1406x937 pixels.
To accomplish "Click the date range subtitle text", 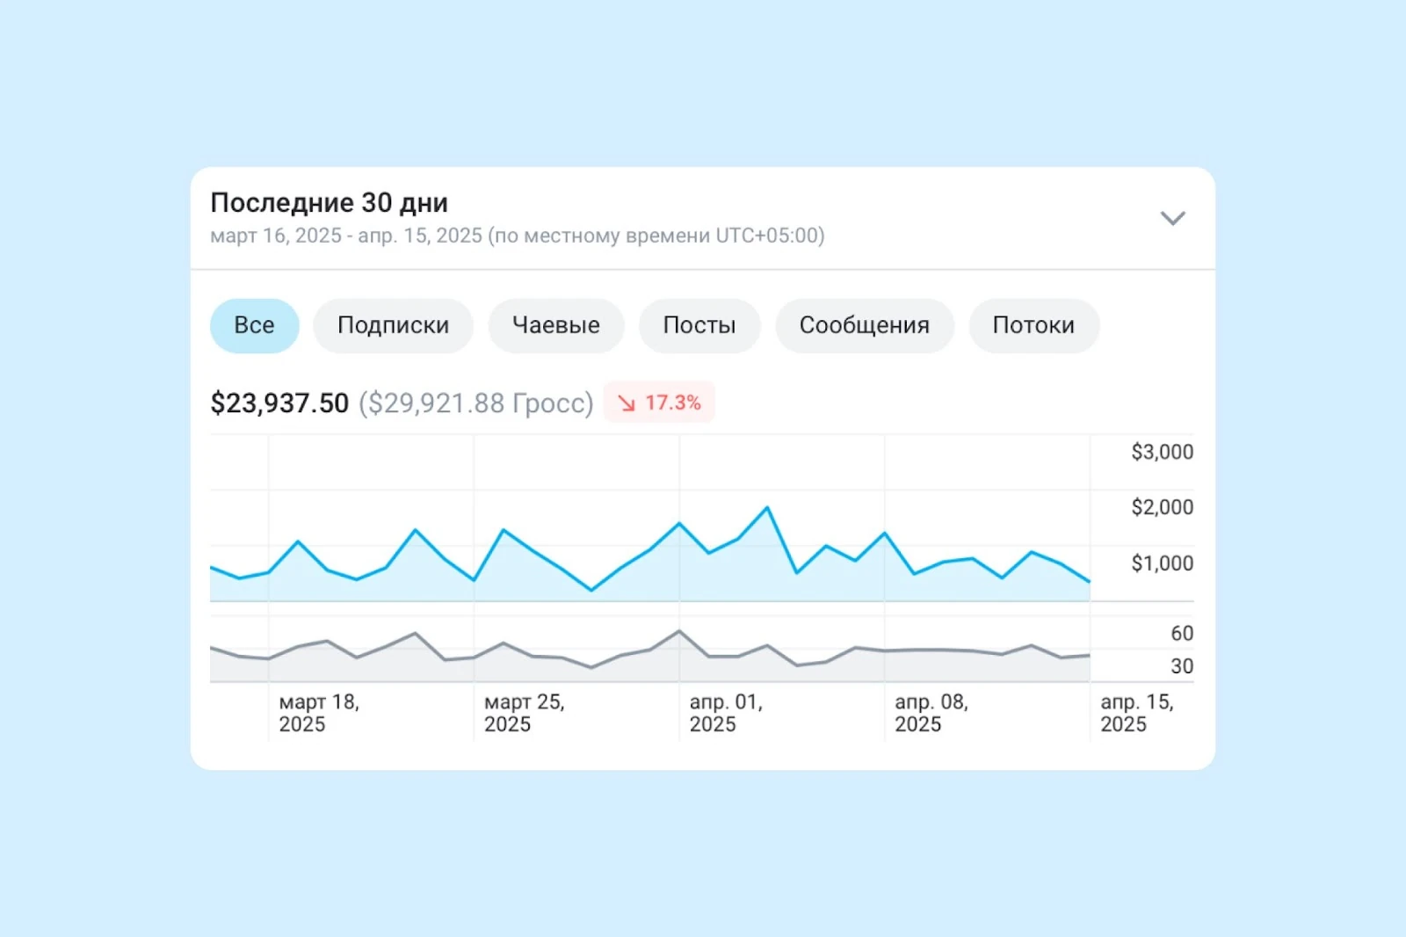I will coord(518,236).
